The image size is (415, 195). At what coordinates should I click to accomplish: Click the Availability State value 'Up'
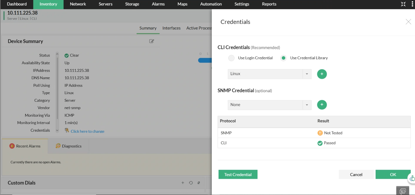coord(67,63)
